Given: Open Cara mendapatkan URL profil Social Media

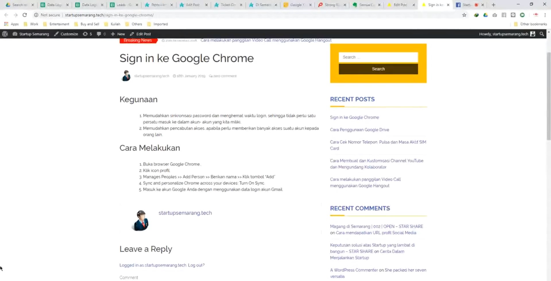Looking at the screenshot, I should (376, 233).
